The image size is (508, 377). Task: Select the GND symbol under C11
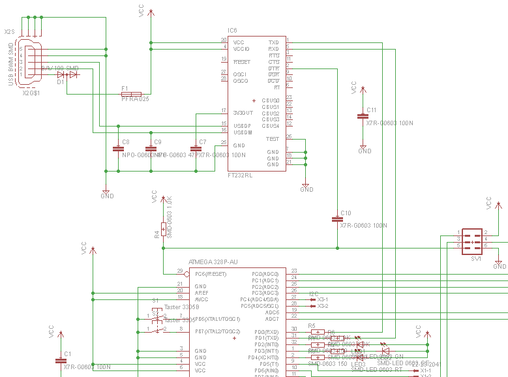click(363, 148)
